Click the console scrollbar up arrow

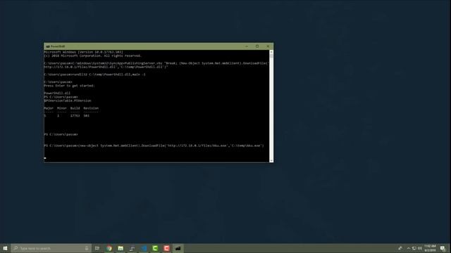pyautogui.click(x=271, y=52)
